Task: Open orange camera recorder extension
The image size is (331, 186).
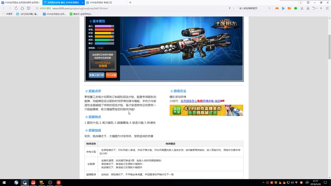Action: (x=289, y=8)
